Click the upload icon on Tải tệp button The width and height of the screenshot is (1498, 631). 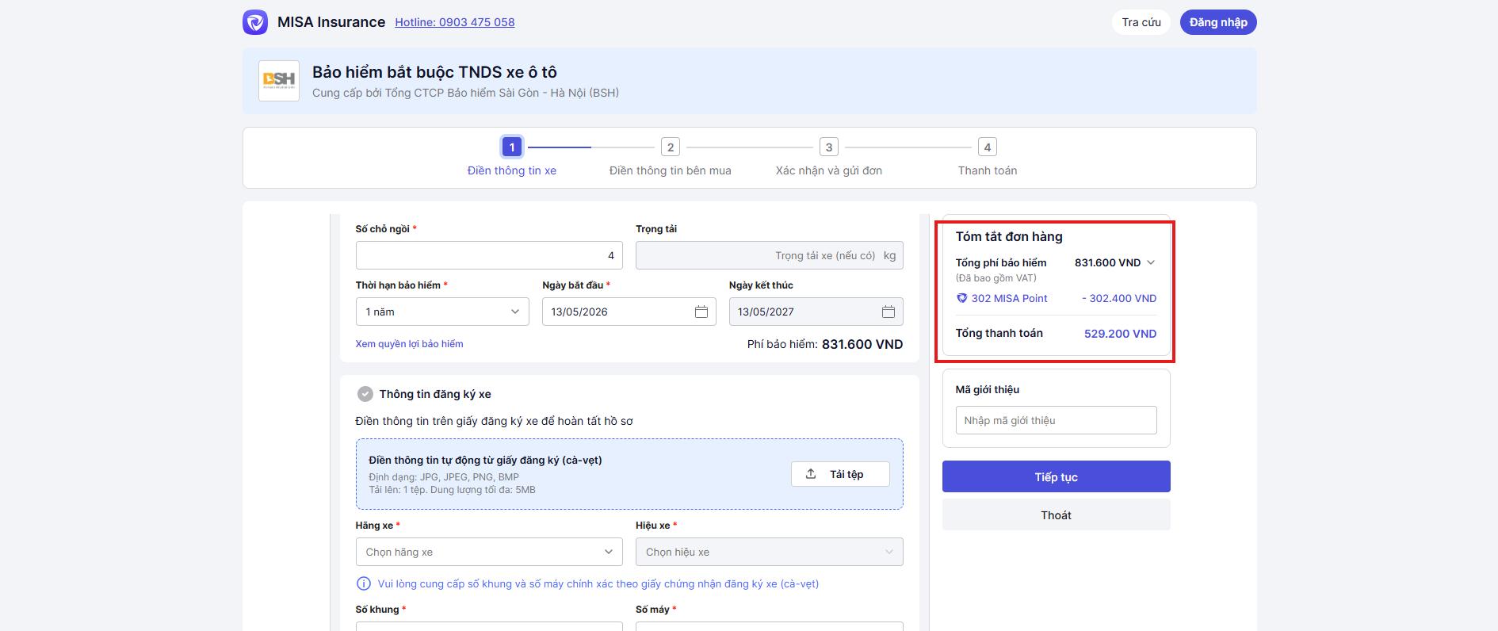click(811, 474)
